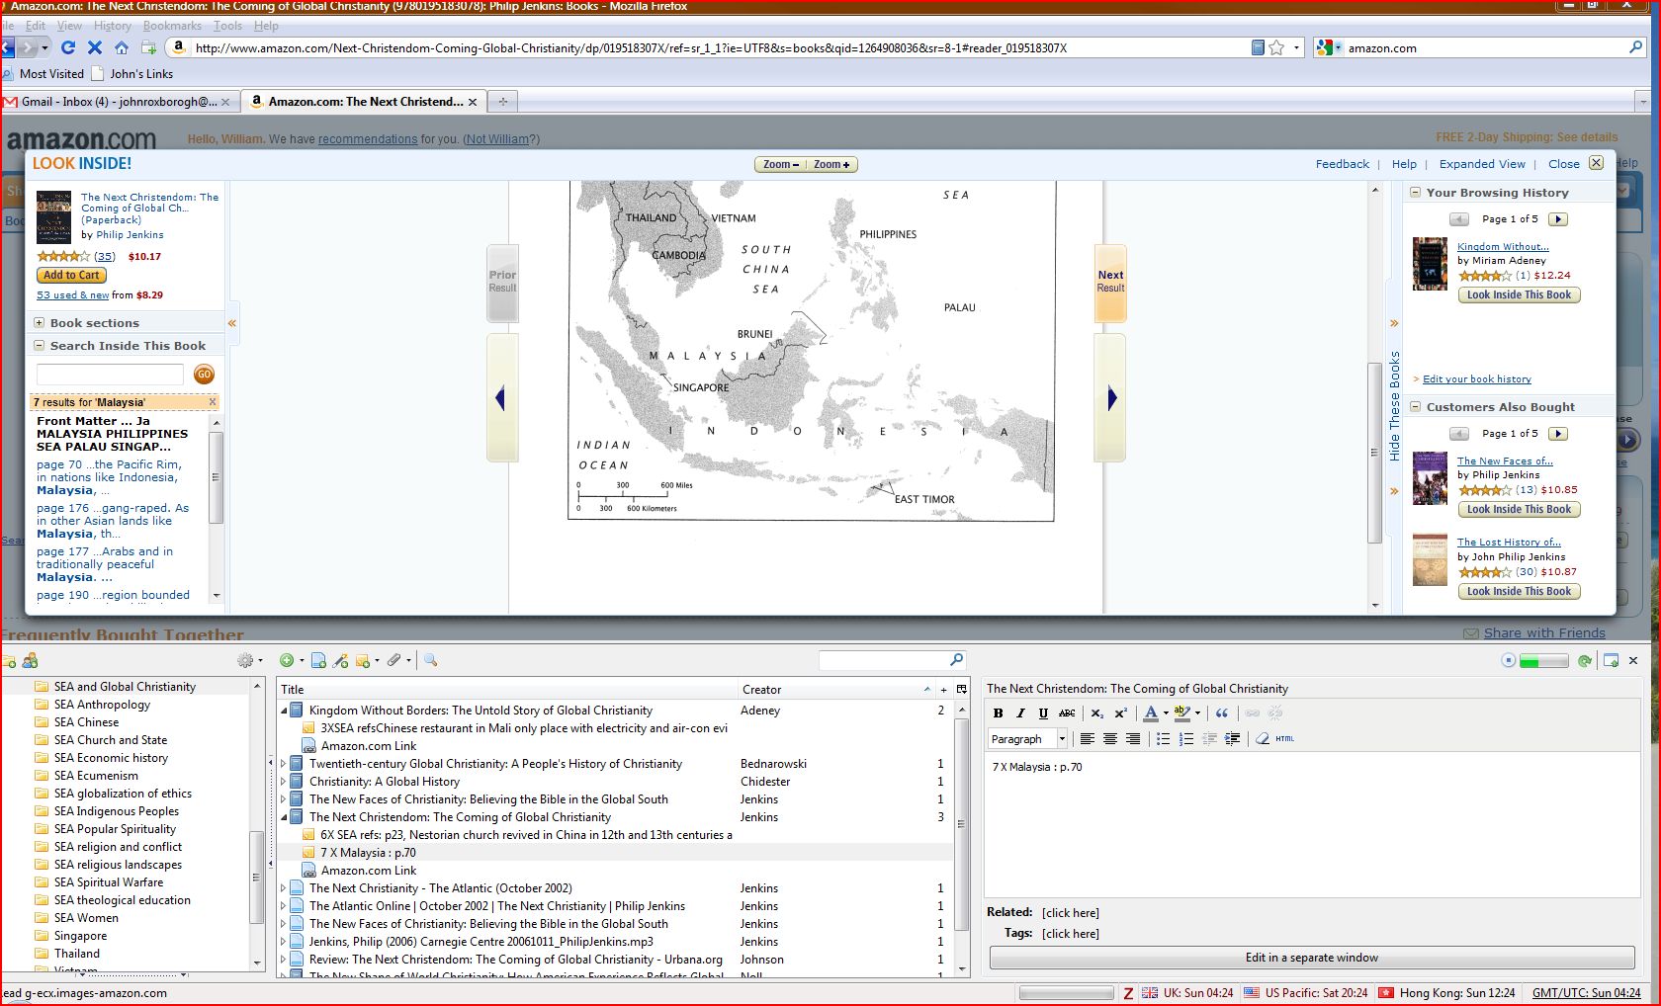Click the remove formatting eraser icon
This screenshot has width=1661, height=1006.
1262,738
